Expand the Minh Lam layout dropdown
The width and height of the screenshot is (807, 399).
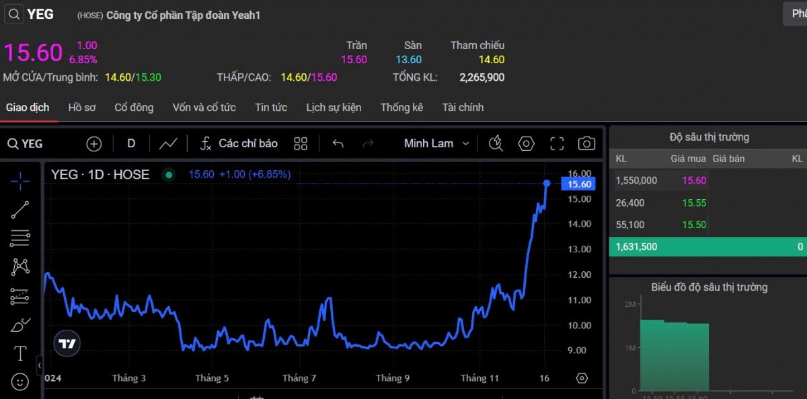tap(436, 143)
